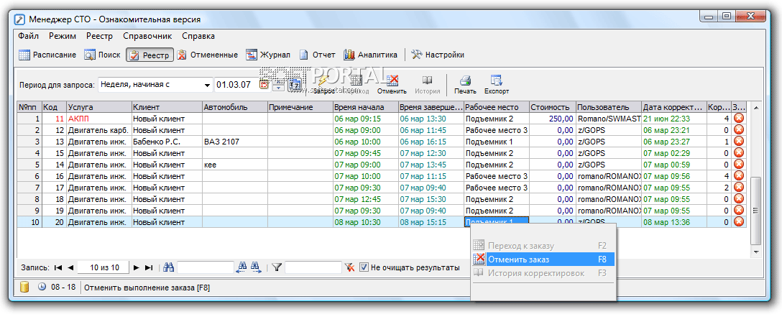Select the Бабенко Р.С. client cell
This screenshot has width=782, height=317.
(x=167, y=142)
